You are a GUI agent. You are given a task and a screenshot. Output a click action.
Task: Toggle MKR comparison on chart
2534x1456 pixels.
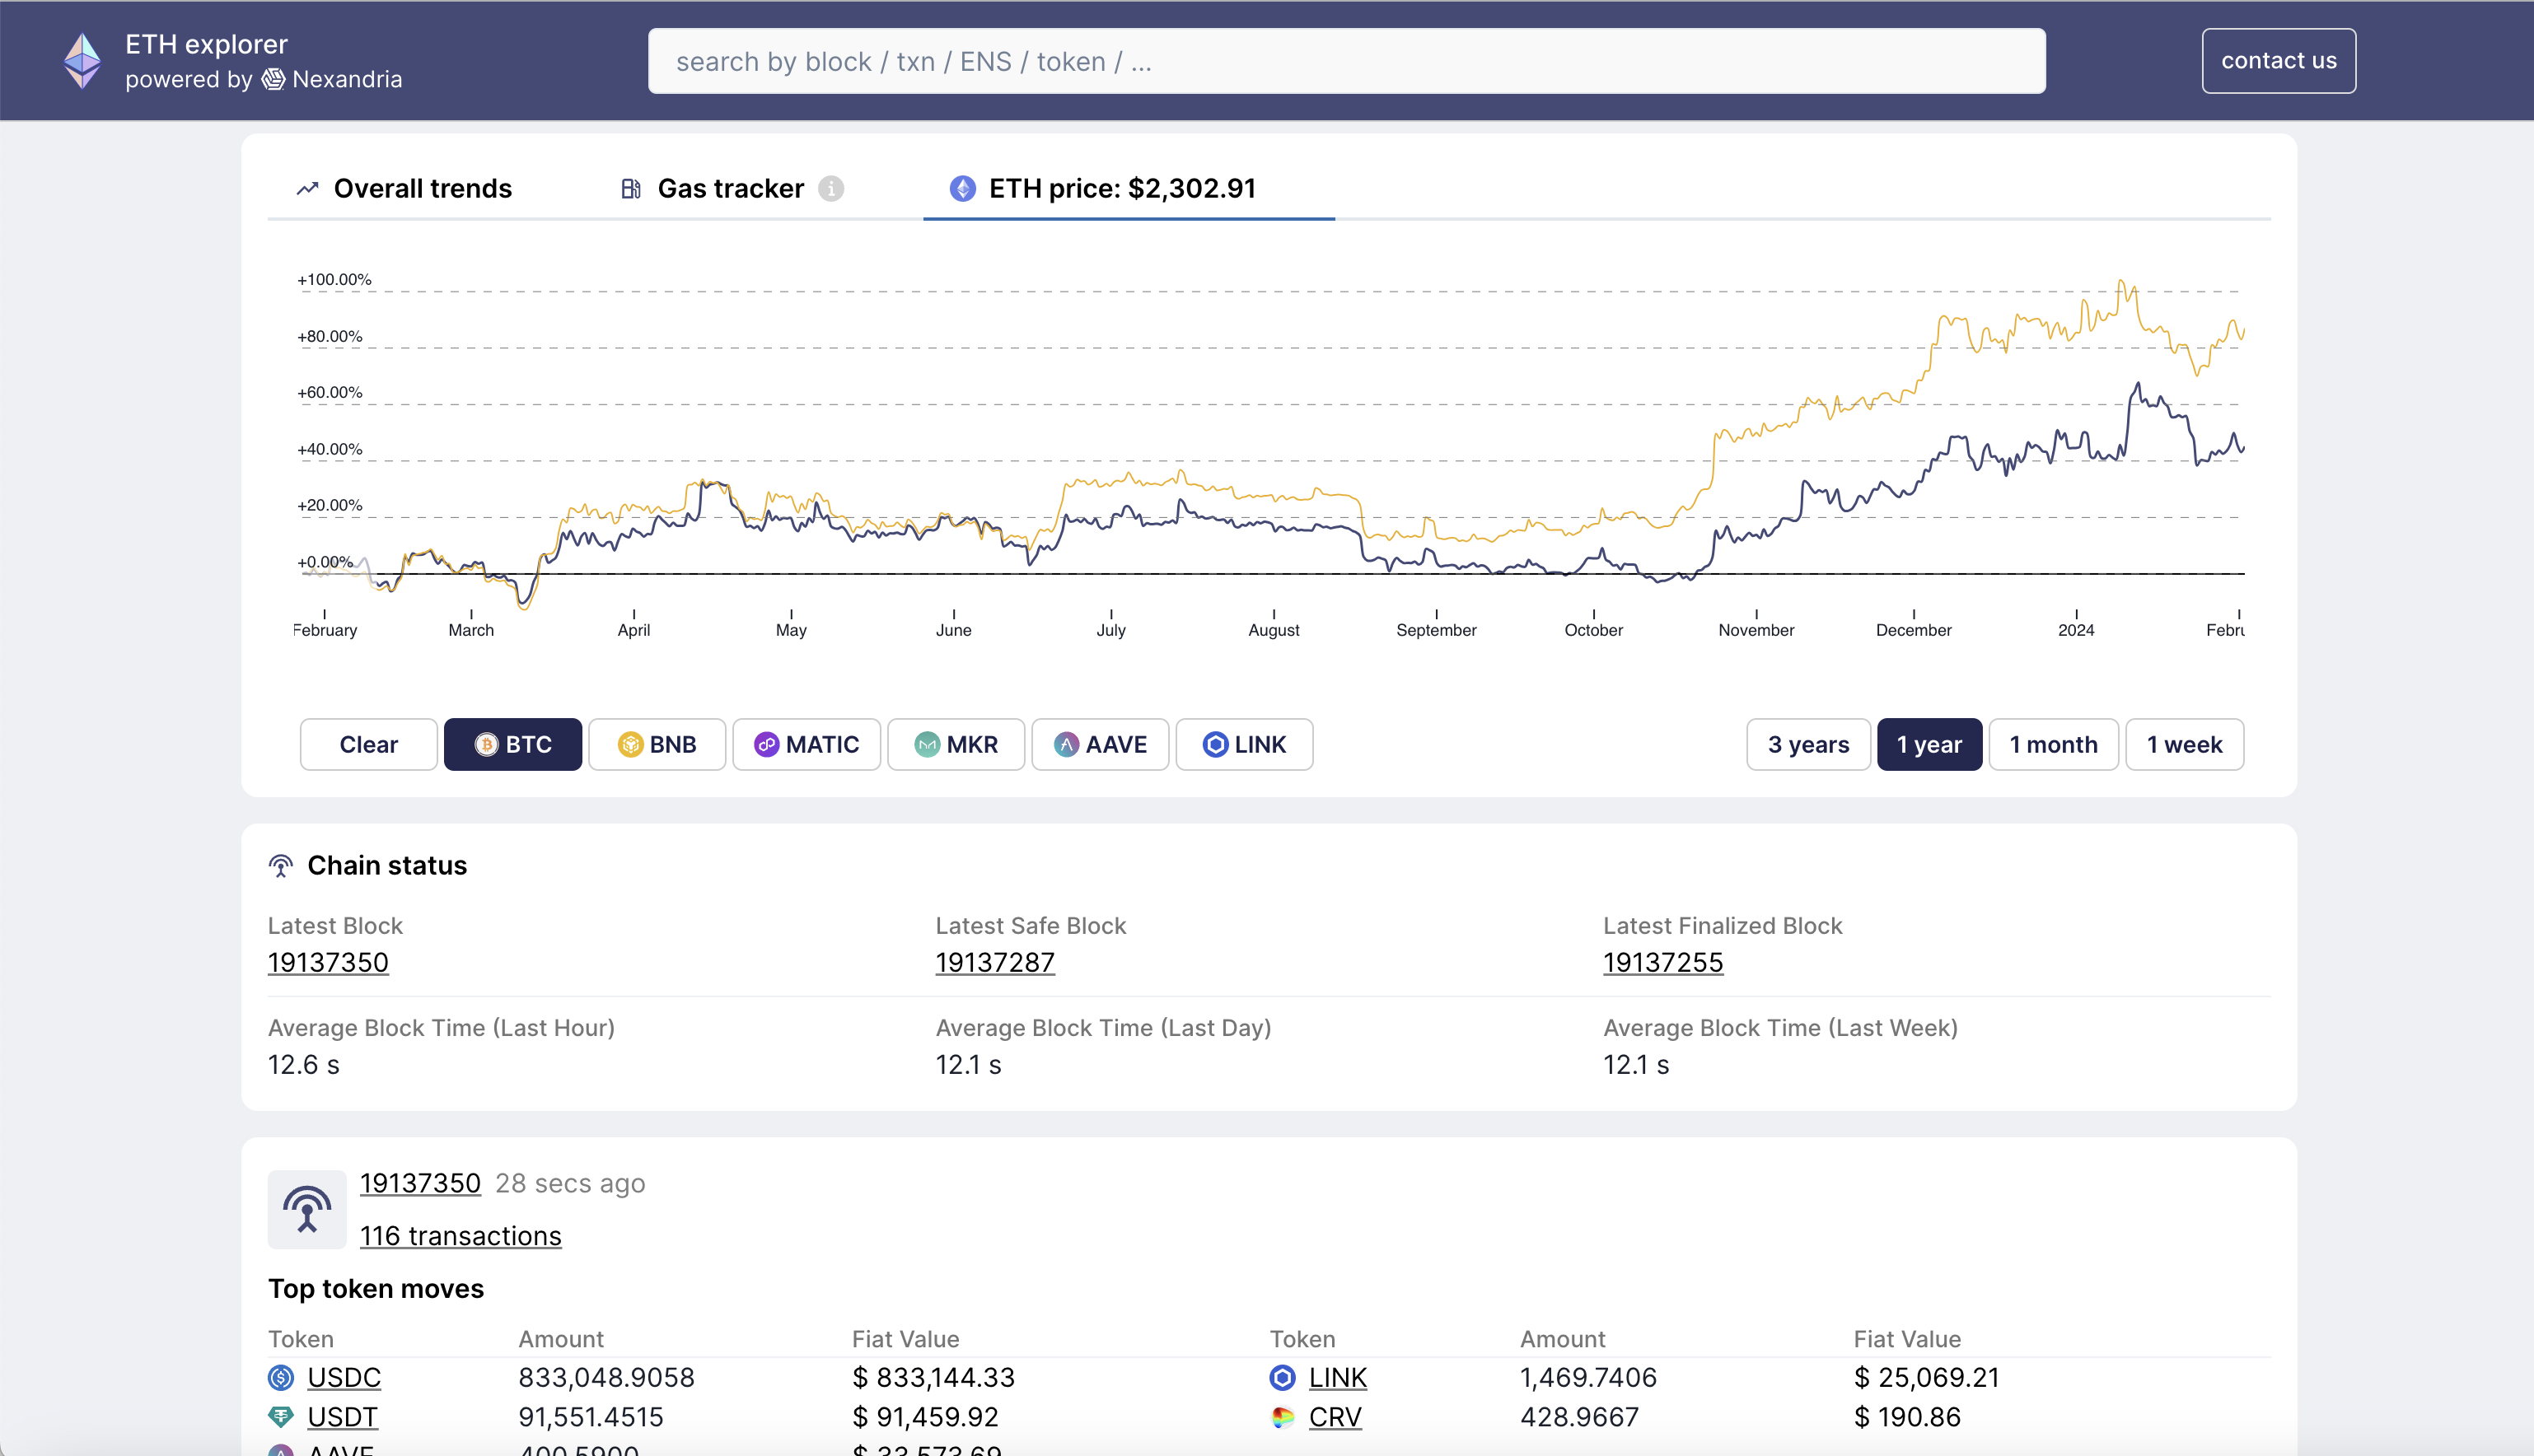tap(956, 744)
